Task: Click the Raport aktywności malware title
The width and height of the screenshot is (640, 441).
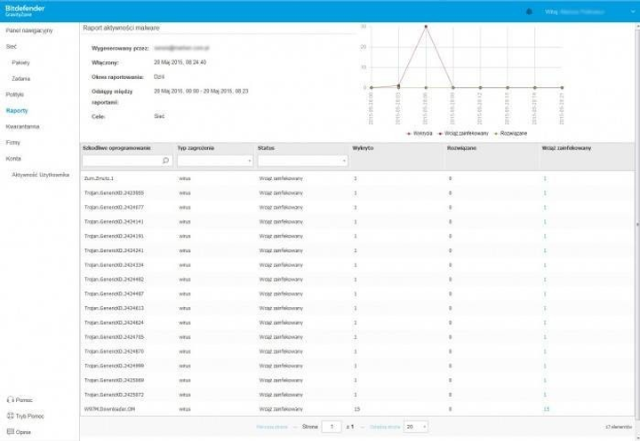Action: point(121,28)
